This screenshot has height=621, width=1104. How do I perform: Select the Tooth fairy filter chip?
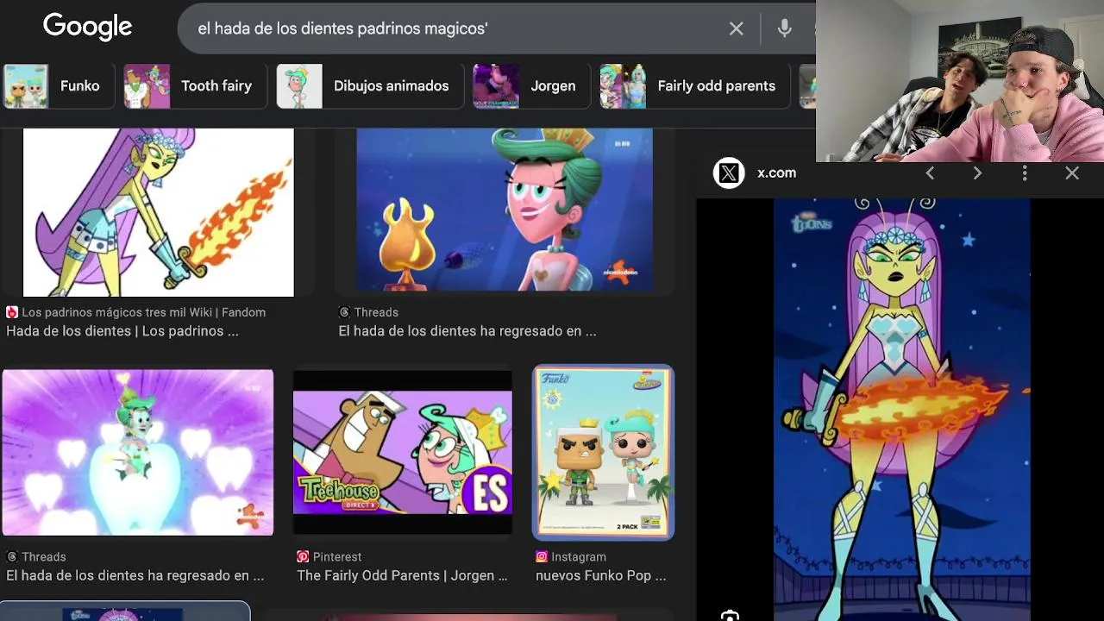[196, 86]
